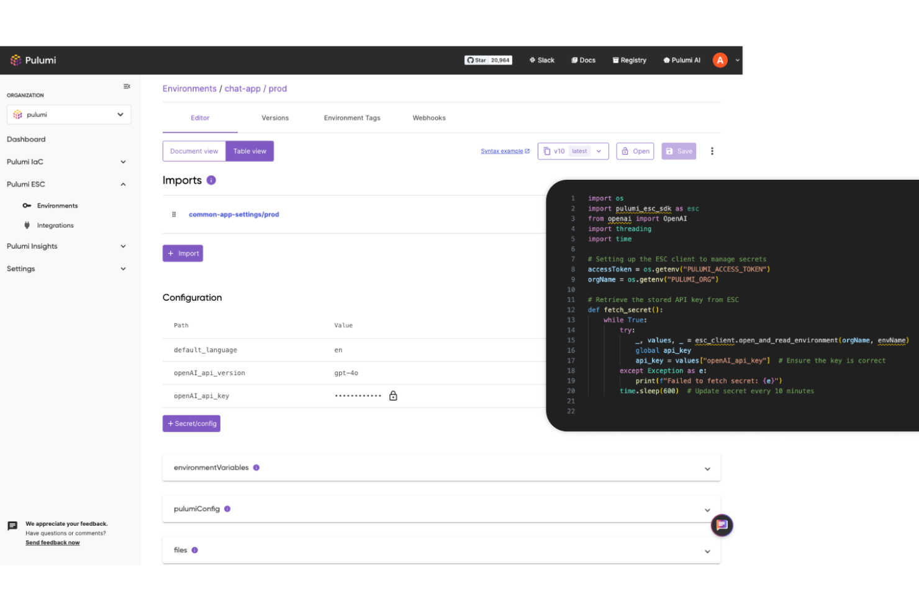Click the Save button
Screen dimensions: 919x612
point(679,151)
